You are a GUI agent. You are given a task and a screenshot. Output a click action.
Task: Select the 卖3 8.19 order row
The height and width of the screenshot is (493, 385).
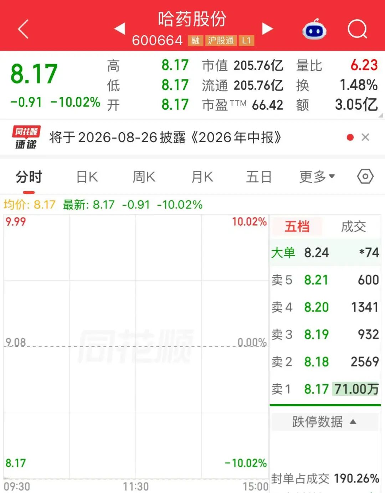coord(325,334)
